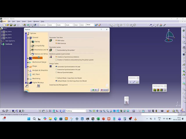Open the View menu
Viewport: 186px width, 139px height.
click(x=18, y=21)
